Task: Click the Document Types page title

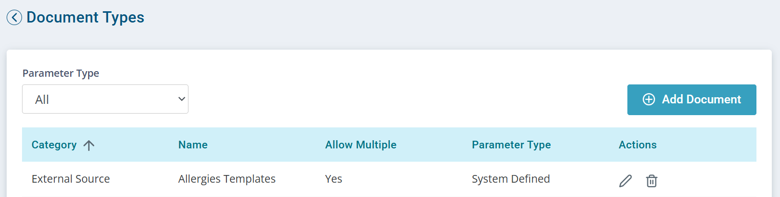Action: coord(86,17)
